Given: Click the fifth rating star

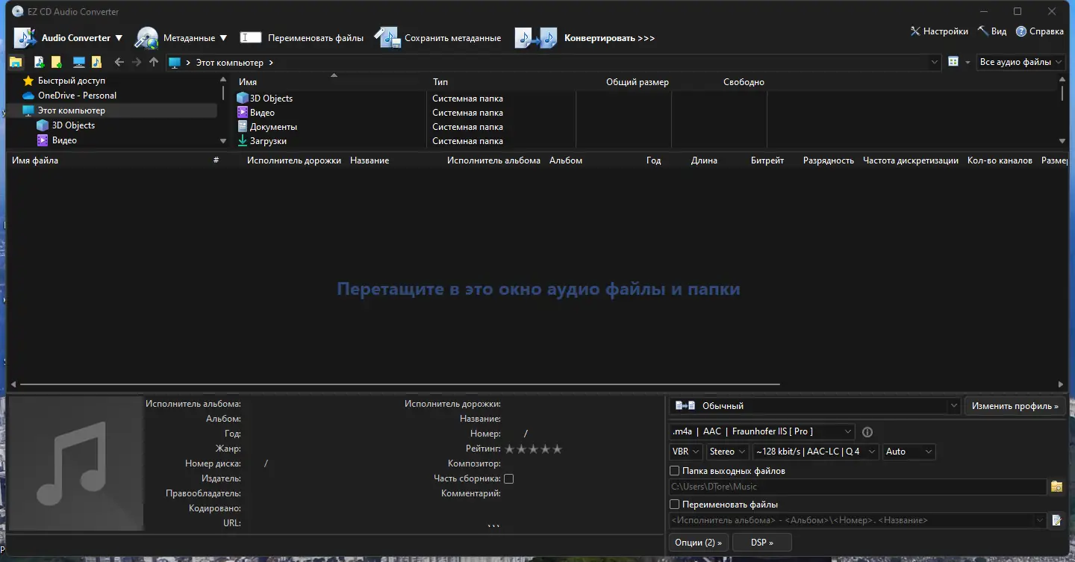Looking at the screenshot, I should [558, 449].
